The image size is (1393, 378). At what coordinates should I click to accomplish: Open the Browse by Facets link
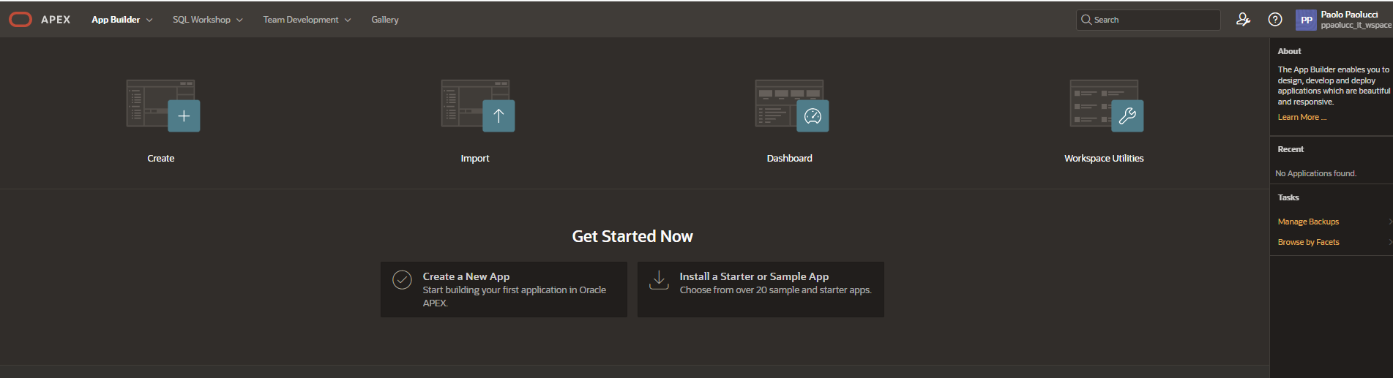1308,242
